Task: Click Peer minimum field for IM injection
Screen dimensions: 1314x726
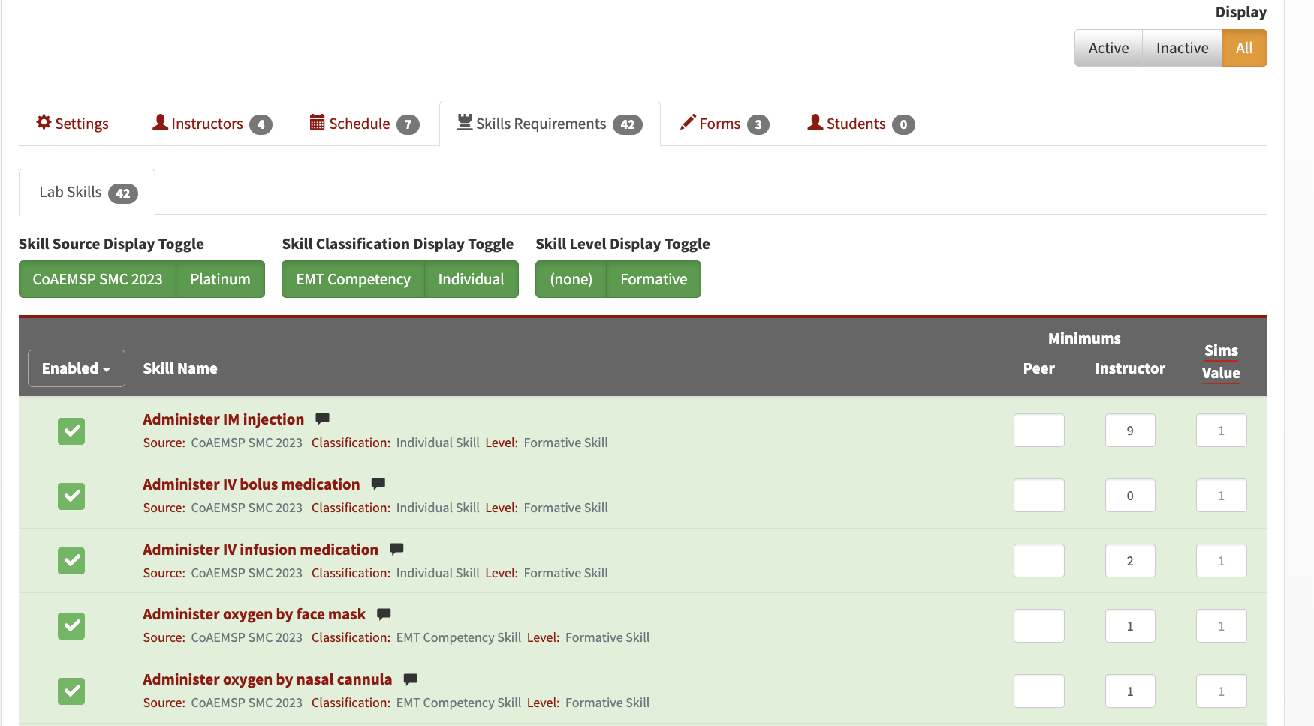Action: point(1039,430)
